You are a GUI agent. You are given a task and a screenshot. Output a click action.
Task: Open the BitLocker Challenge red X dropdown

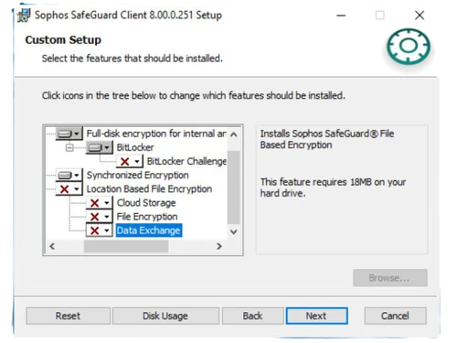click(x=130, y=161)
